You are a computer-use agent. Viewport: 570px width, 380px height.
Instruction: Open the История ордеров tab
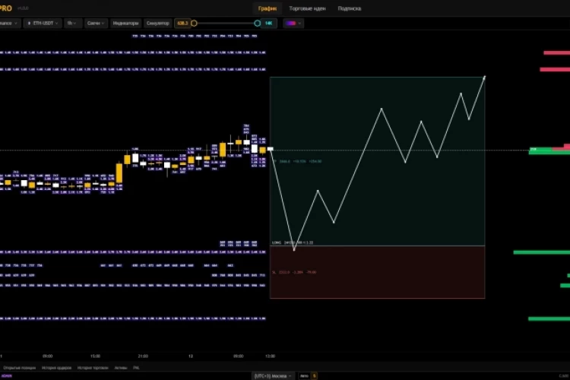coord(56,368)
